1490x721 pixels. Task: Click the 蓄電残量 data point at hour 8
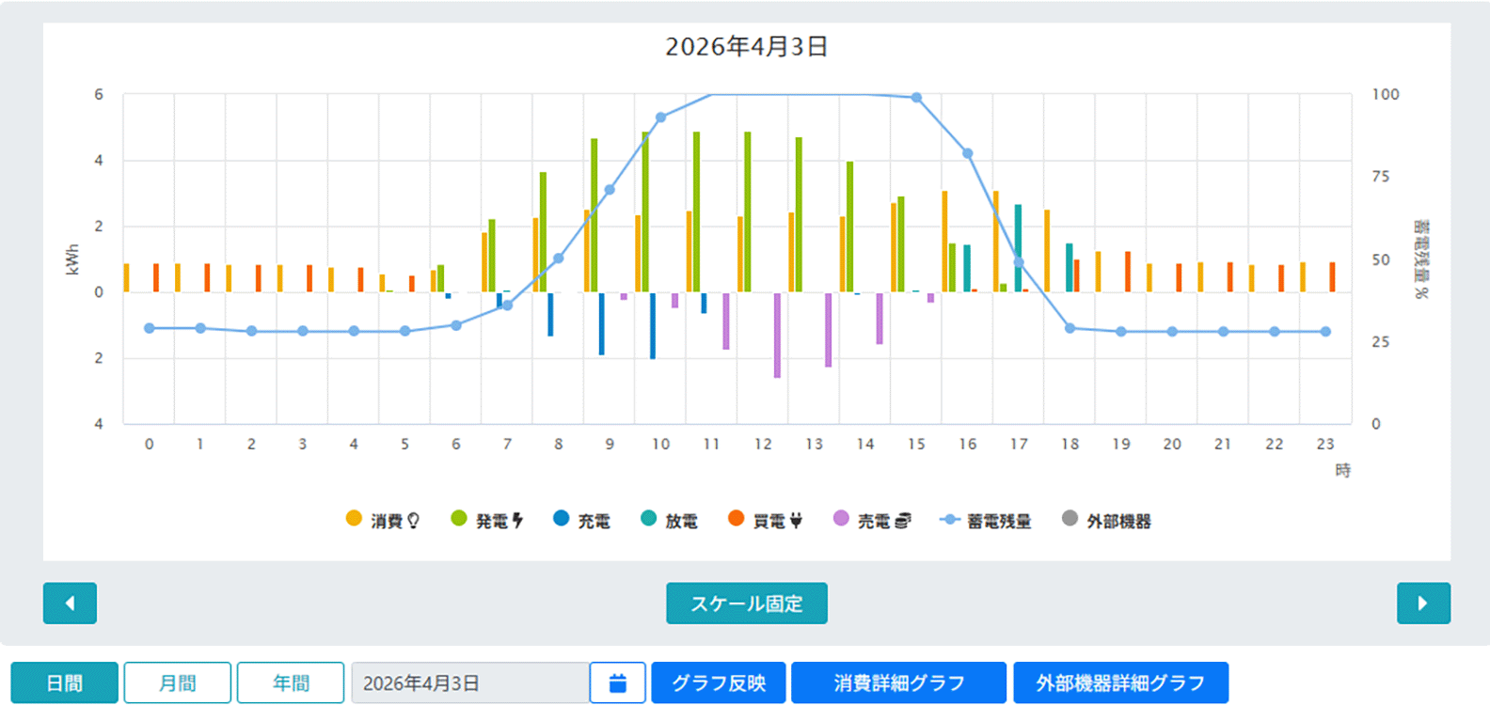coord(558,259)
